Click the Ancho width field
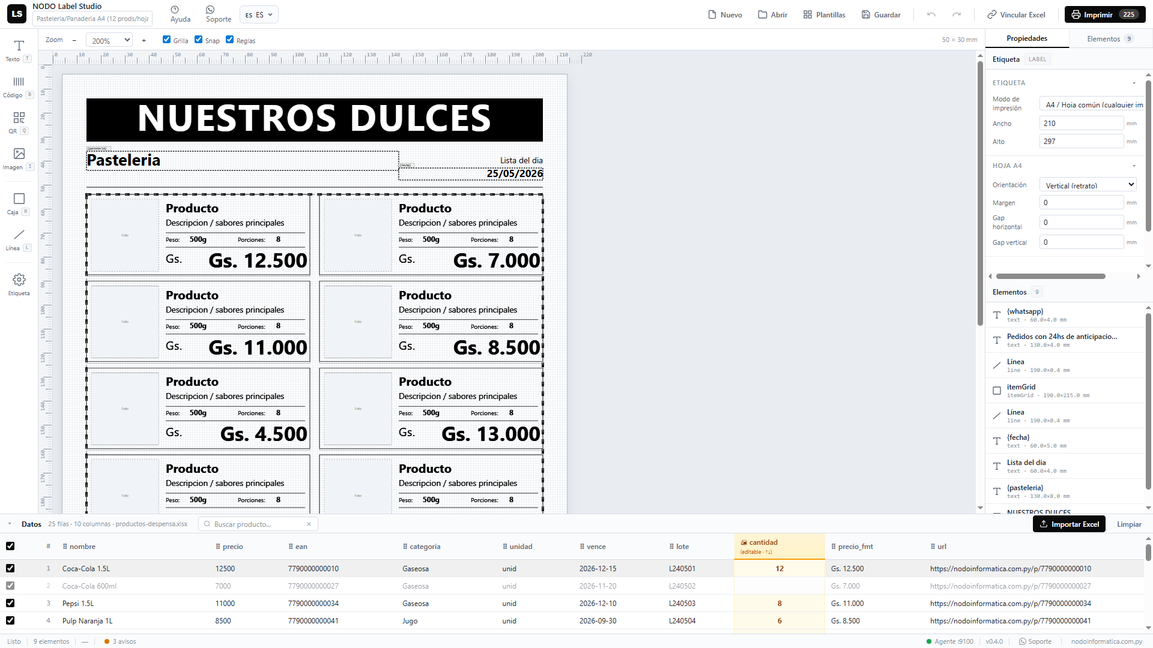Viewport: 1153px width, 648px height. pos(1082,123)
